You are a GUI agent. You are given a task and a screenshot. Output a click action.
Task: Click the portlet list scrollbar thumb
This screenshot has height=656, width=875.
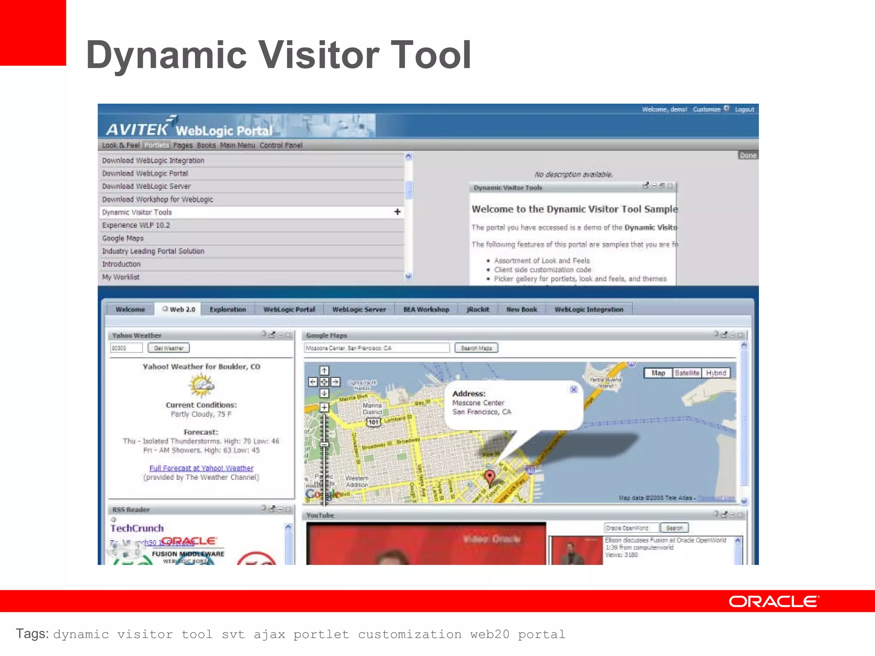(408, 190)
